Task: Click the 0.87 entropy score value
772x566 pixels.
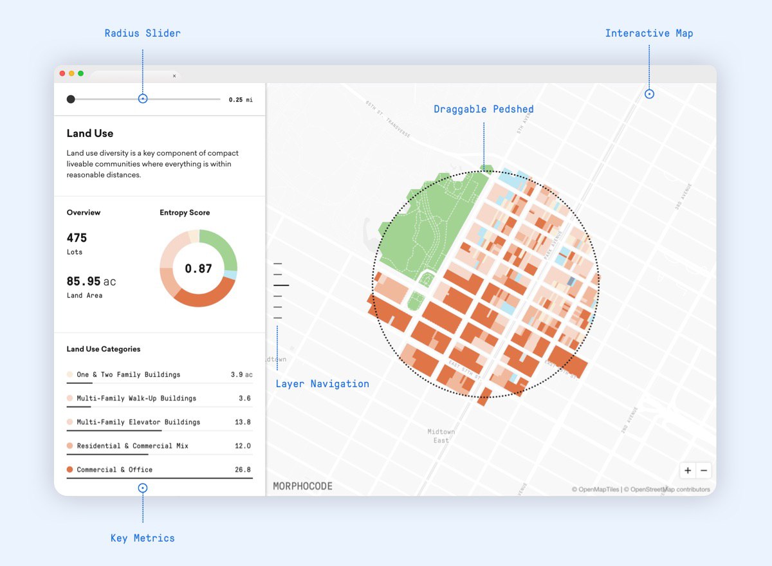Action: [198, 269]
